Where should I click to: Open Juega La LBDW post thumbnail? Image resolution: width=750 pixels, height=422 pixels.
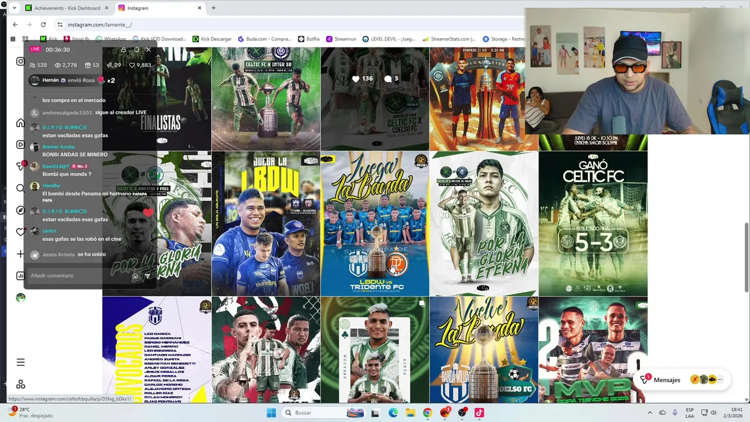266,223
